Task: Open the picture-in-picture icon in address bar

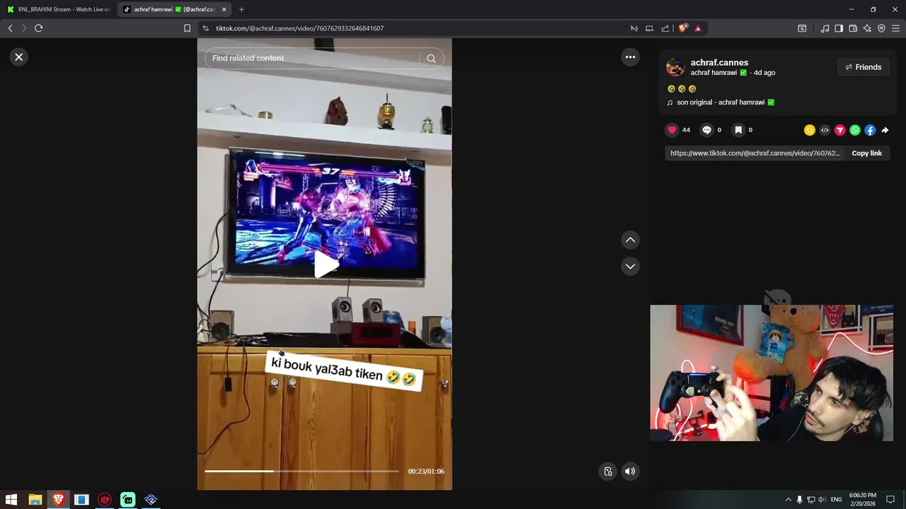Action: (649, 28)
